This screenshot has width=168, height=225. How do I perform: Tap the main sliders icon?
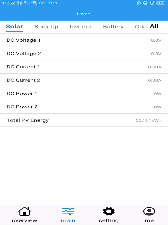68,211
